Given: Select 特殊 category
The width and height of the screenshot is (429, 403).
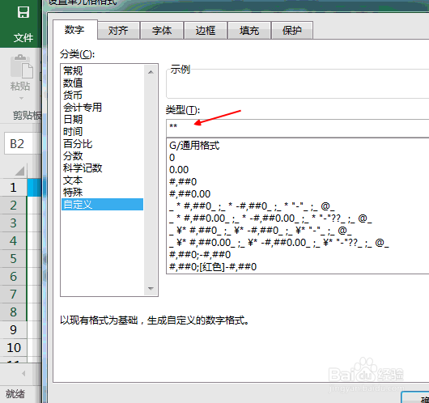Looking at the screenshot, I should tap(102, 192).
